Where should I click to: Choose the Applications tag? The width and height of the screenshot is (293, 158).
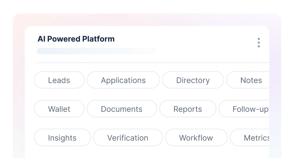[123, 80]
